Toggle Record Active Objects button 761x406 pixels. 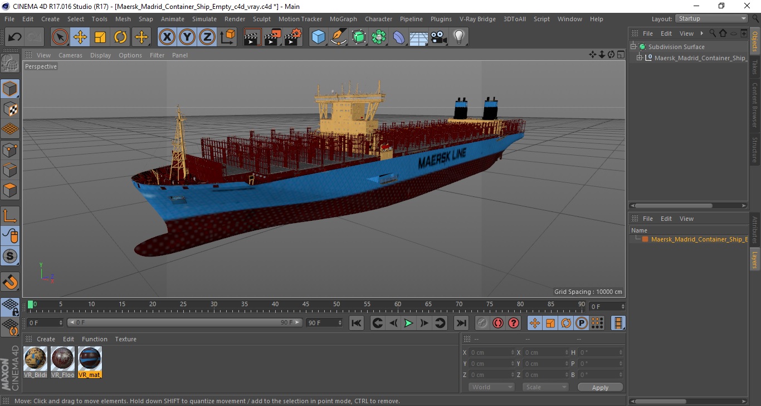pyautogui.click(x=482, y=323)
